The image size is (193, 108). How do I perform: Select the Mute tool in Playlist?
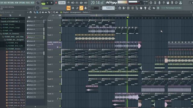tap(43, 12)
